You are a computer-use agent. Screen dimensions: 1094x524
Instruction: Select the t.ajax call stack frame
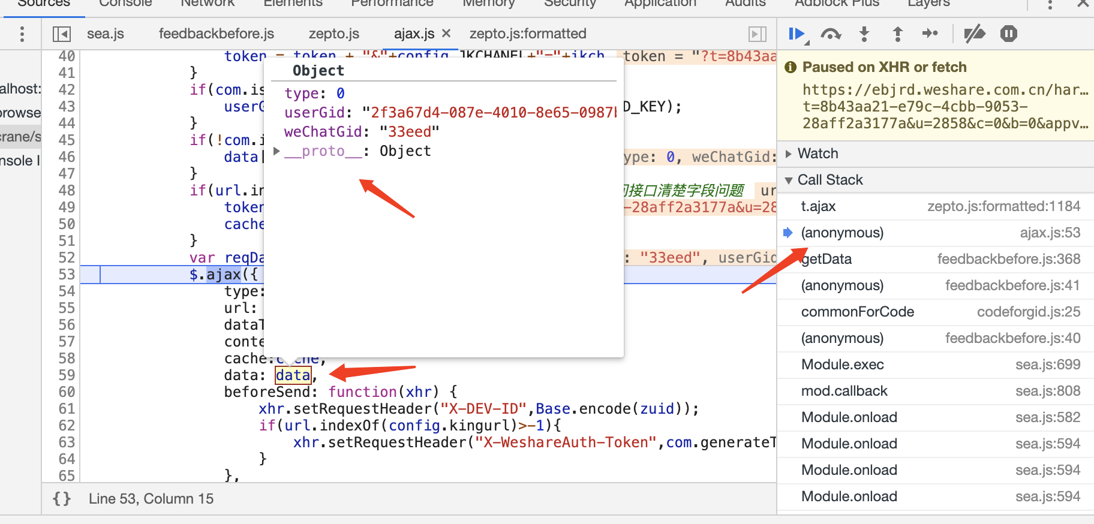[x=936, y=206]
